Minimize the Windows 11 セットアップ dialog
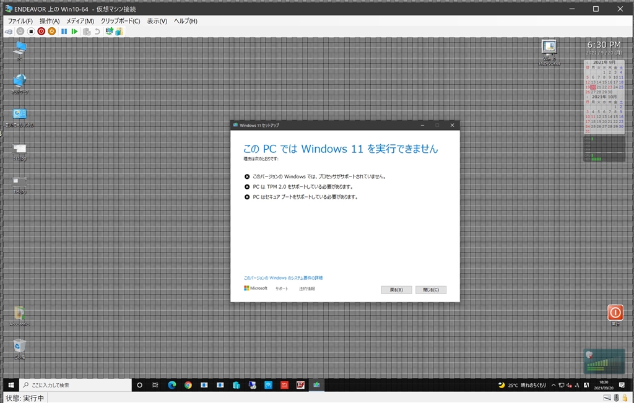 422,125
